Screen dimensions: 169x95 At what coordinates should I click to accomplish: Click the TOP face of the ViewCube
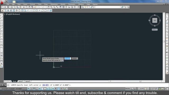(155, 20)
